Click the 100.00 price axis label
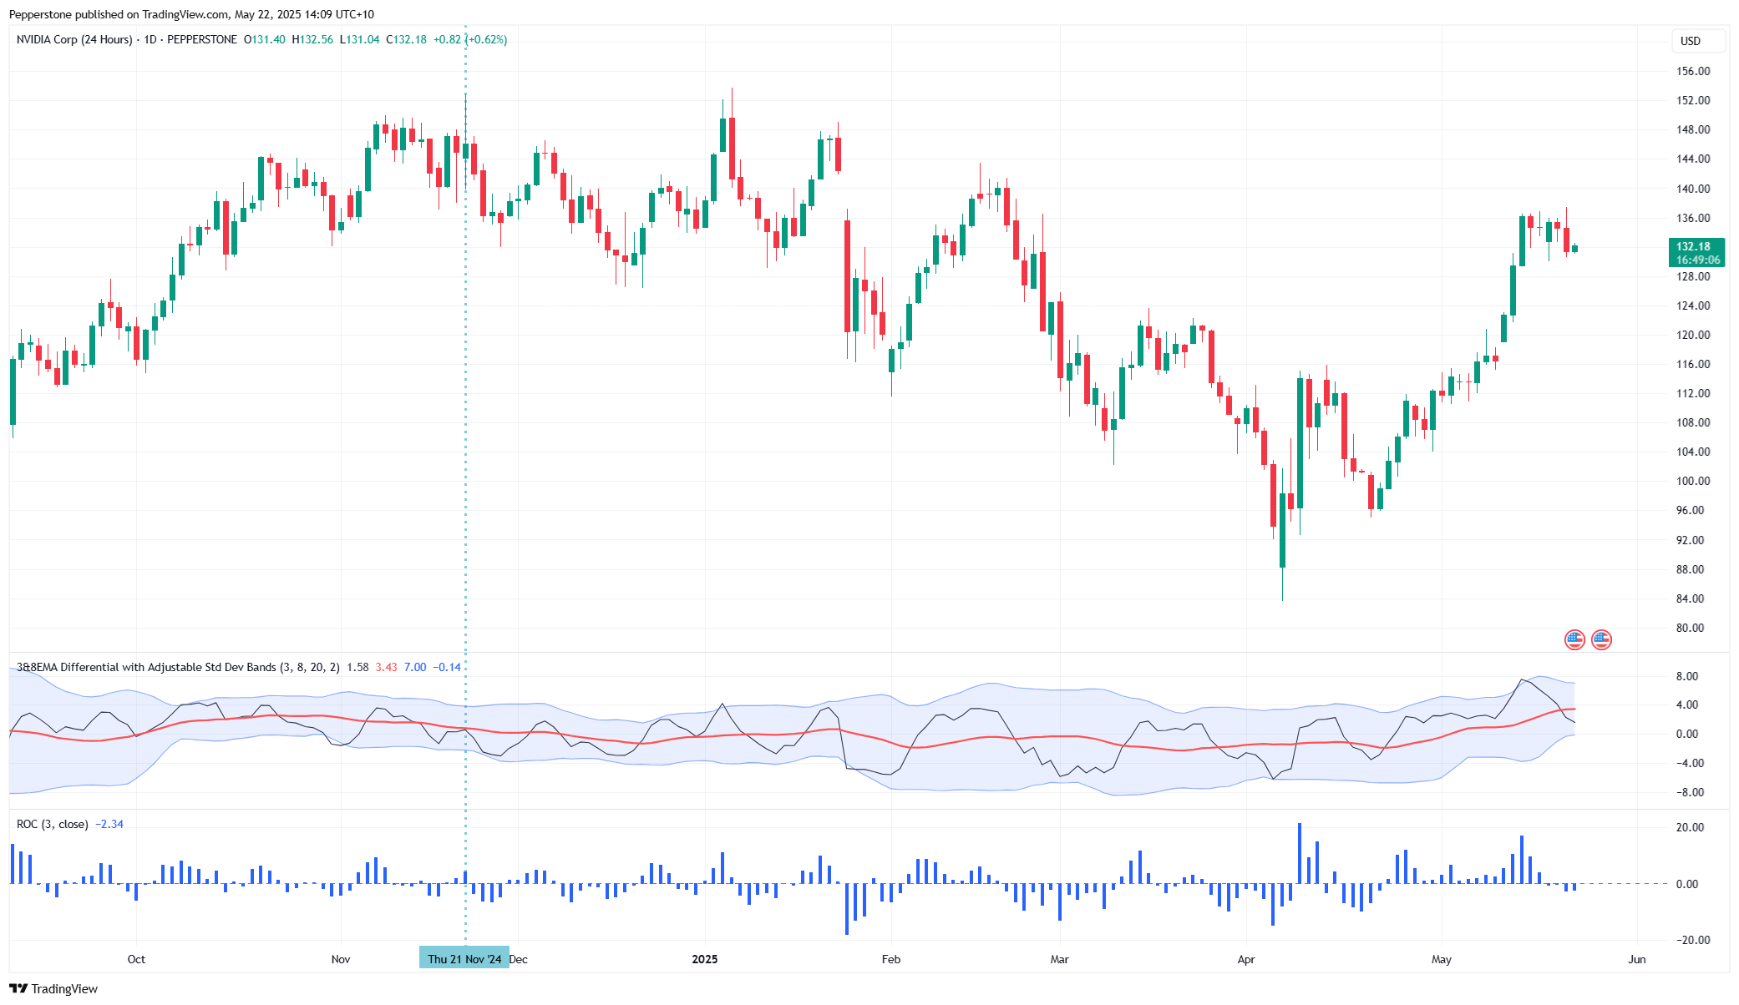Viewport: 1739px width, 1005px height. tap(1694, 481)
